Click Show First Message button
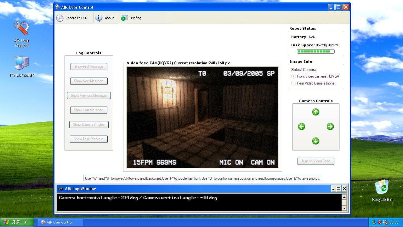Image resolution: width=403 pixels, height=227 pixels. click(89, 67)
